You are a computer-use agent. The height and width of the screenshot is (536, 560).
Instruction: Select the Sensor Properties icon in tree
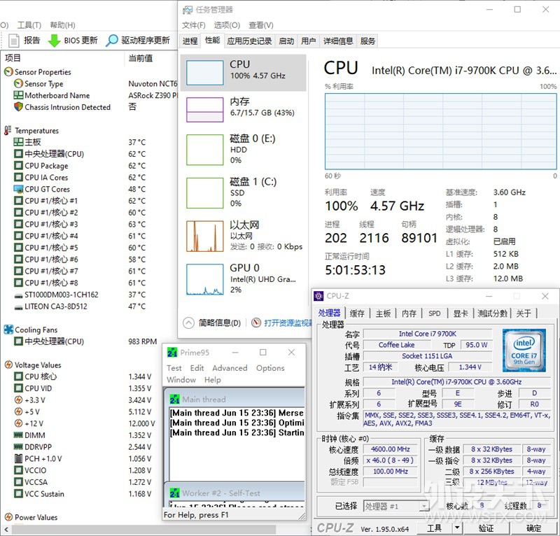[8, 72]
